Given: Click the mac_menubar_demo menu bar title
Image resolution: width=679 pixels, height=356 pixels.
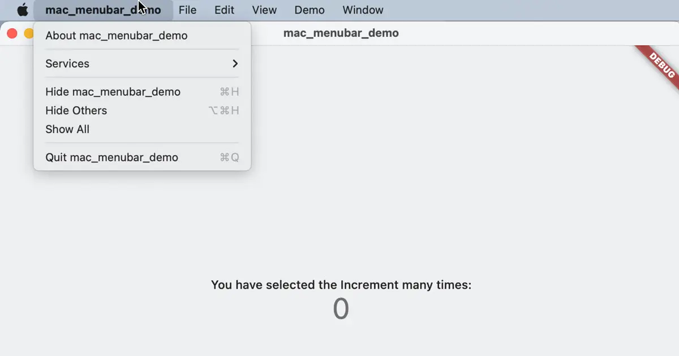Looking at the screenshot, I should pyautogui.click(x=103, y=10).
